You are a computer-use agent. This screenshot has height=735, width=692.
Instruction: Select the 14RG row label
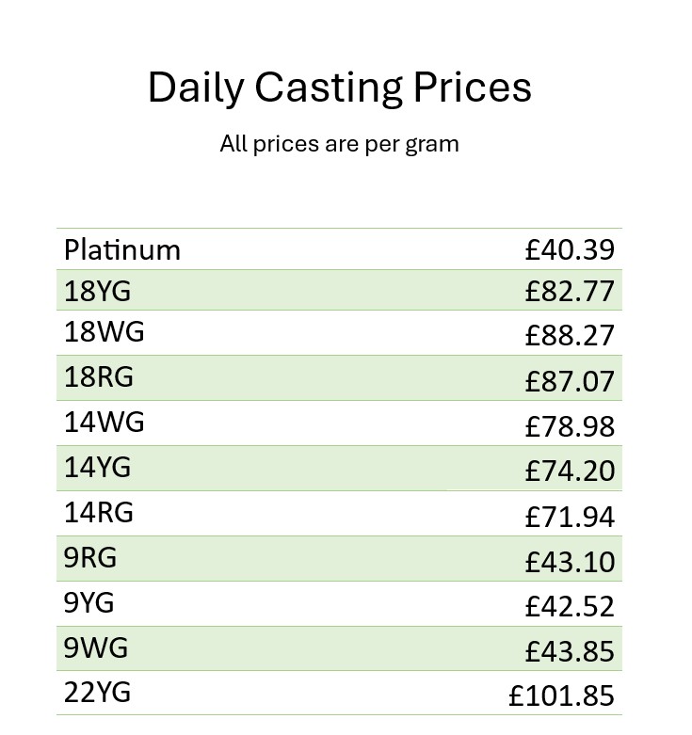coord(99,512)
